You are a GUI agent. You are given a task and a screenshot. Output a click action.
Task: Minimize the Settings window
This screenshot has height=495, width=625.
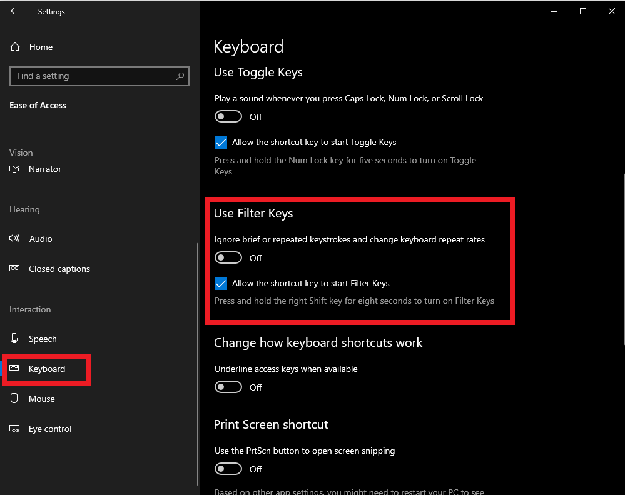click(554, 11)
